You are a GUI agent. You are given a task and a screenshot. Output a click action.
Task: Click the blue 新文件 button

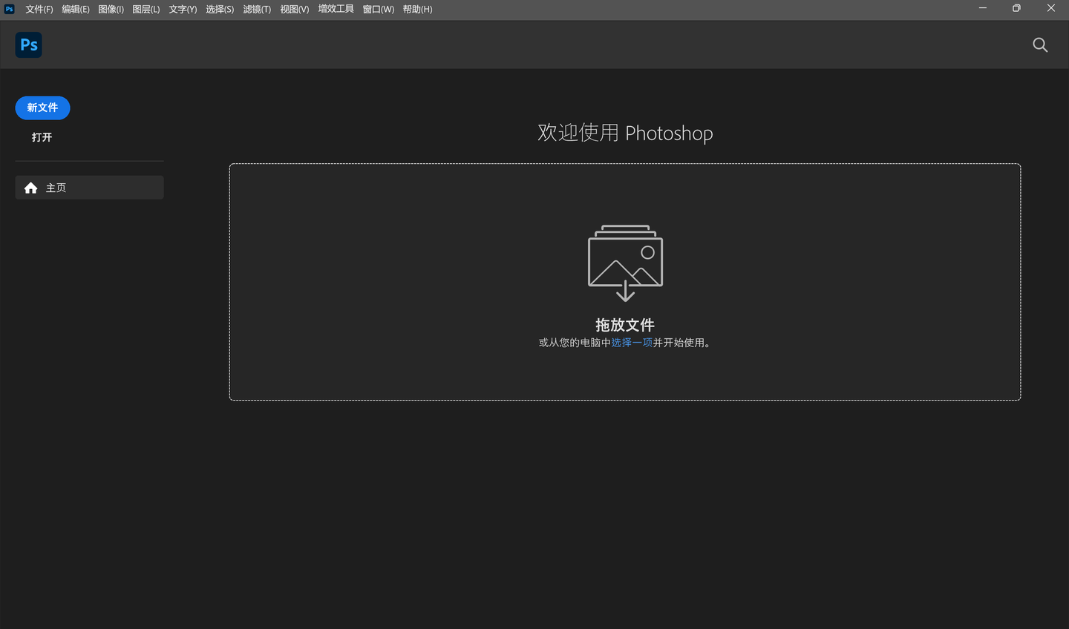click(x=42, y=108)
